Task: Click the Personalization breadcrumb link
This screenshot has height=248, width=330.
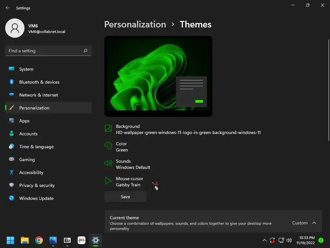Action: 135,25
